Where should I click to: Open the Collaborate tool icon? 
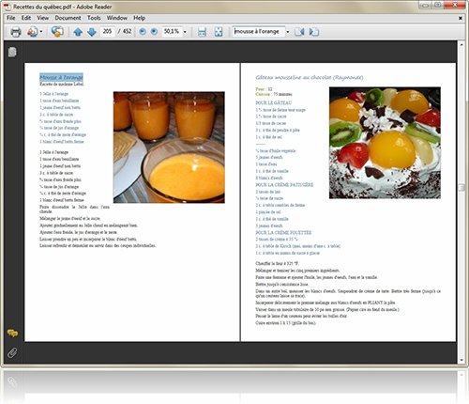pos(32,32)
